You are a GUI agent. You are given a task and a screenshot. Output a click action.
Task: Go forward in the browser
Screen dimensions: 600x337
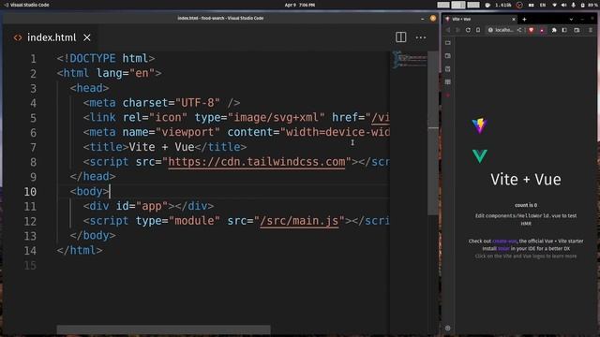[x=457, y=30]
